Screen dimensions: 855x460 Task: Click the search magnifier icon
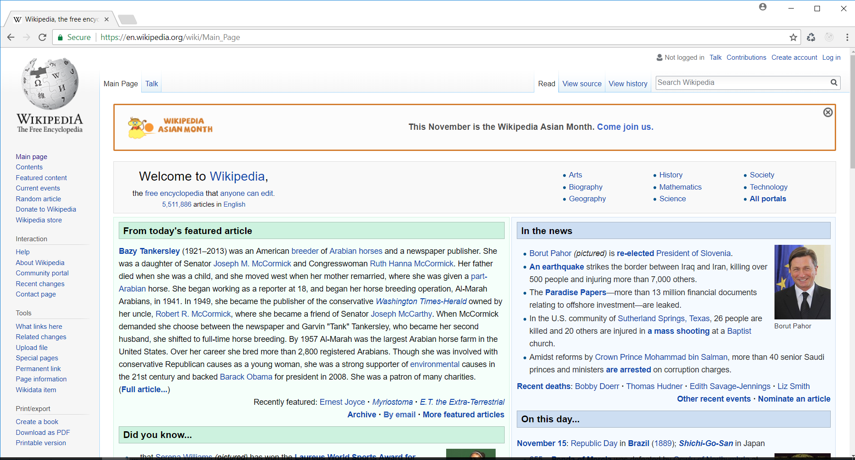(x=834, y=83)
